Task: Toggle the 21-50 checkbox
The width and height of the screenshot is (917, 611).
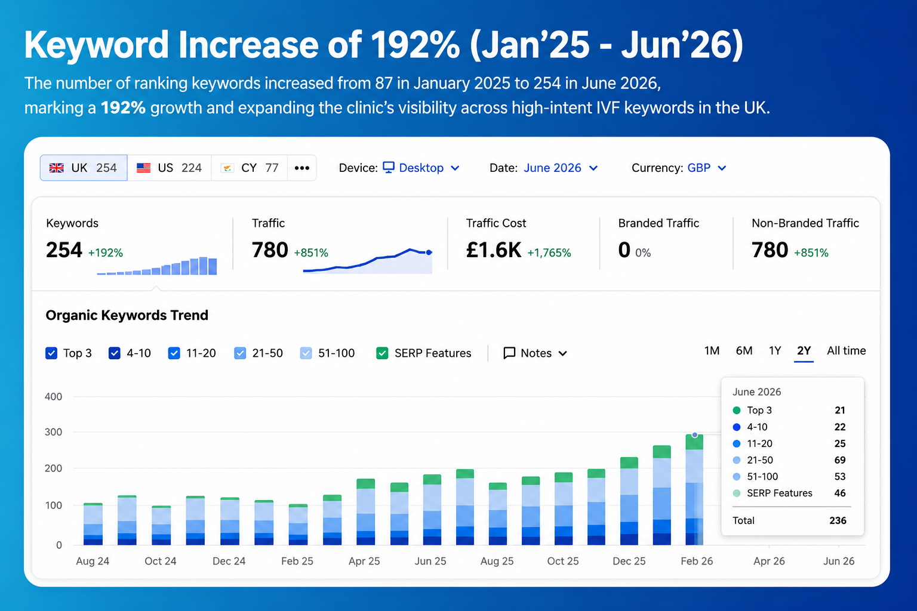Action: tap(240, 353)
